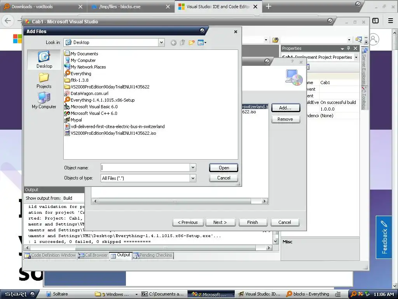Close the Properties panel
398x299 pixels.
pyautogui.click(x=355, y=48)
